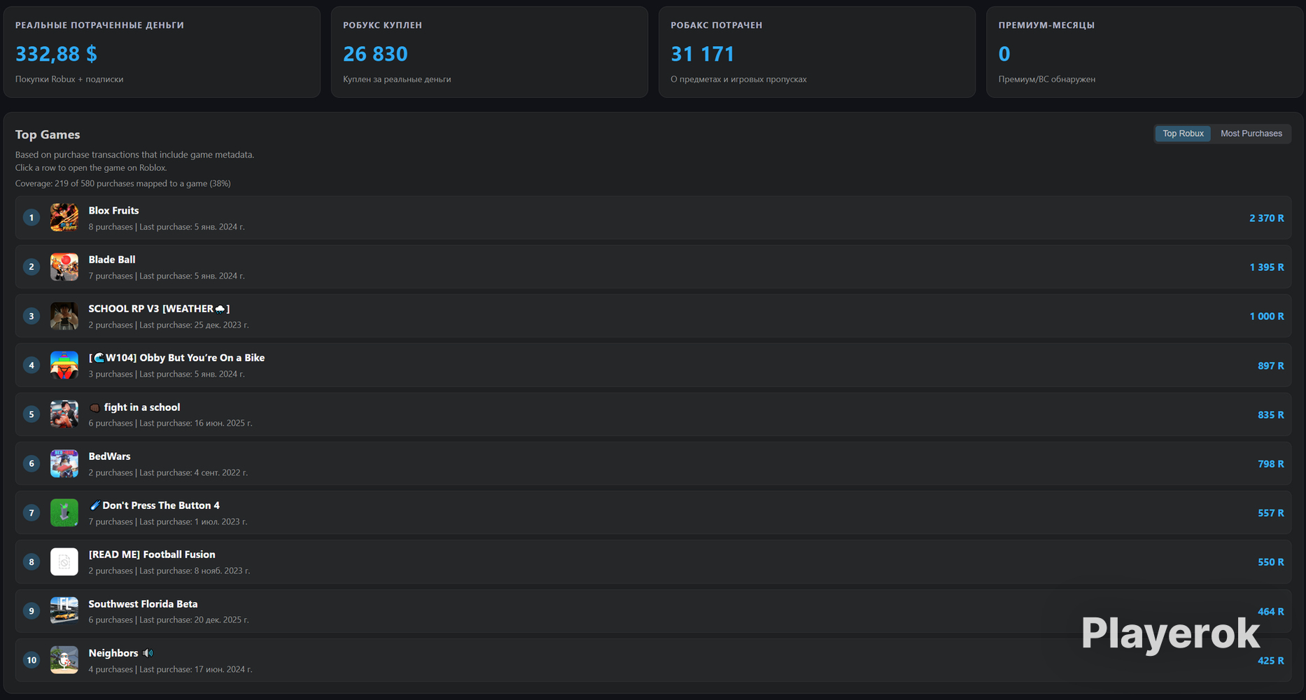Open the Southwest Florida Beta icon
The height and width of the screenshot is (700, 1306).
64,611
